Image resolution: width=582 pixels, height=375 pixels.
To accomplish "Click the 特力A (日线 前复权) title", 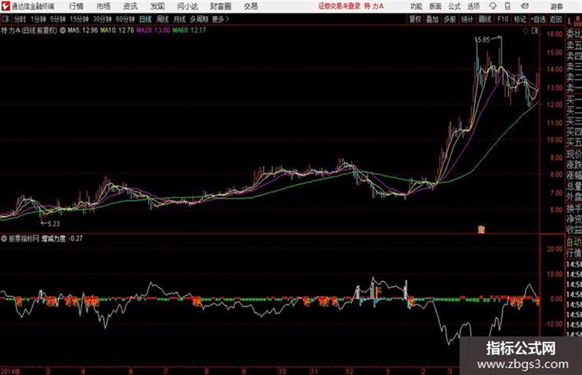I will [x=29, y=30].
